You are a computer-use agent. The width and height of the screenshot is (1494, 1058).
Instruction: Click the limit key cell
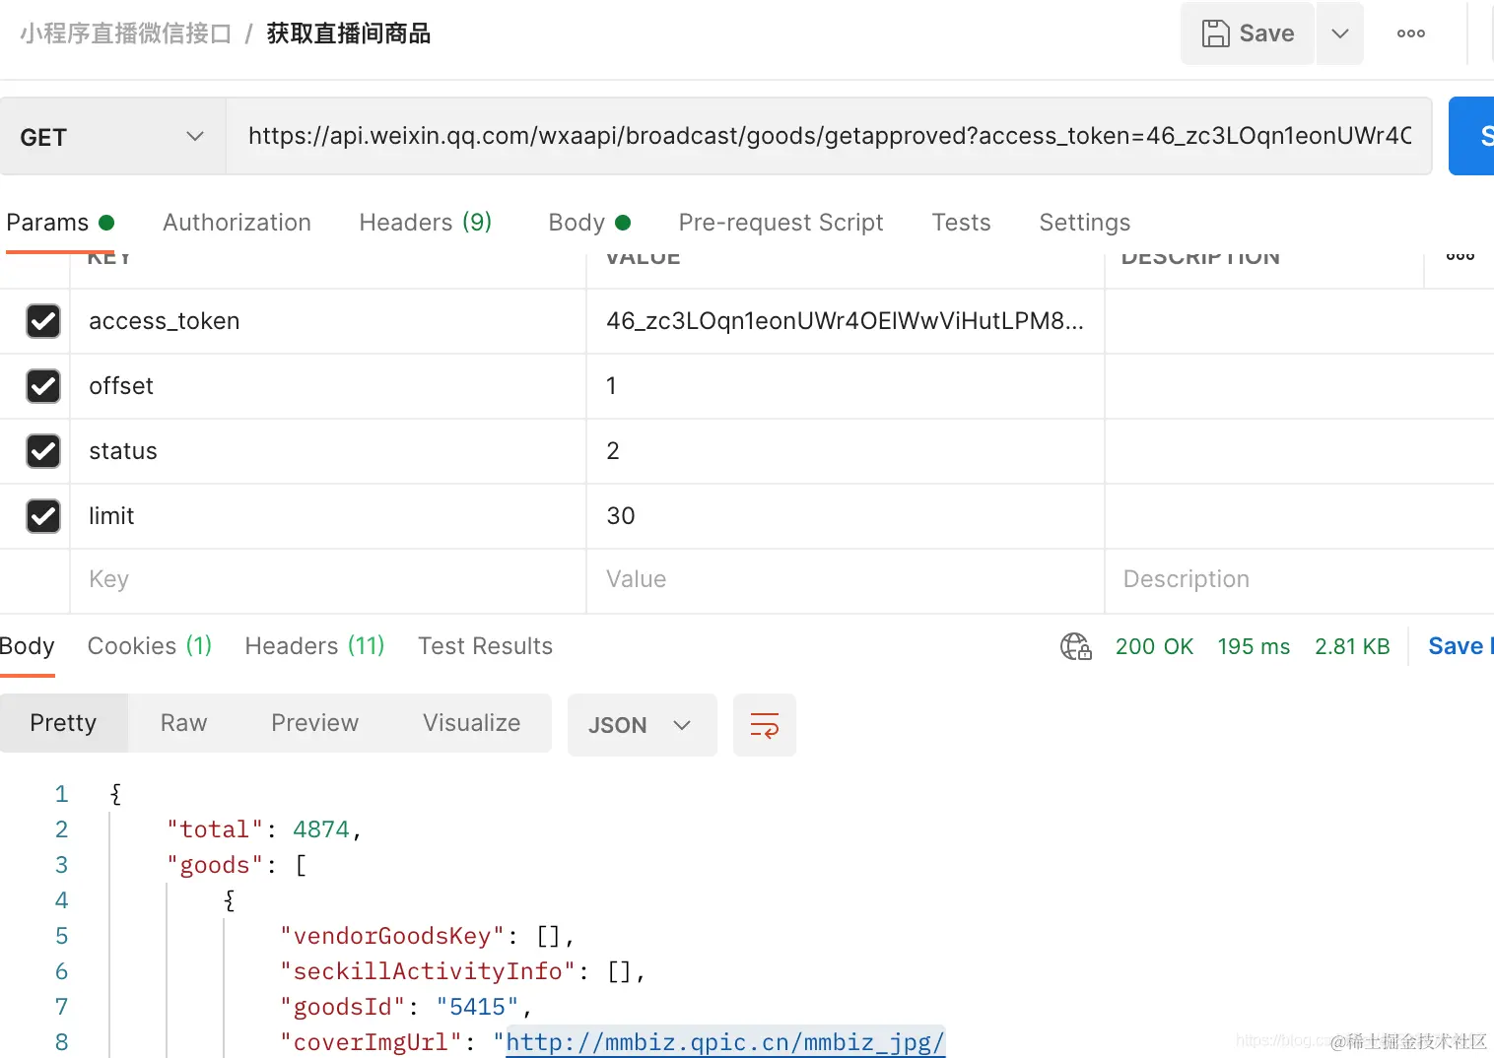tap(328, 516)
